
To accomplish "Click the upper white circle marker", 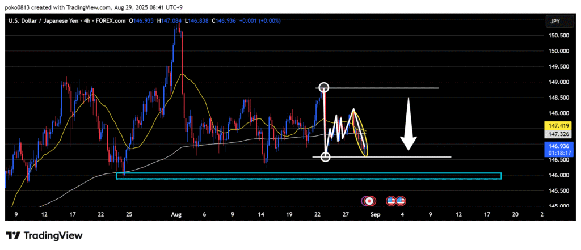I will pos(324,88).
